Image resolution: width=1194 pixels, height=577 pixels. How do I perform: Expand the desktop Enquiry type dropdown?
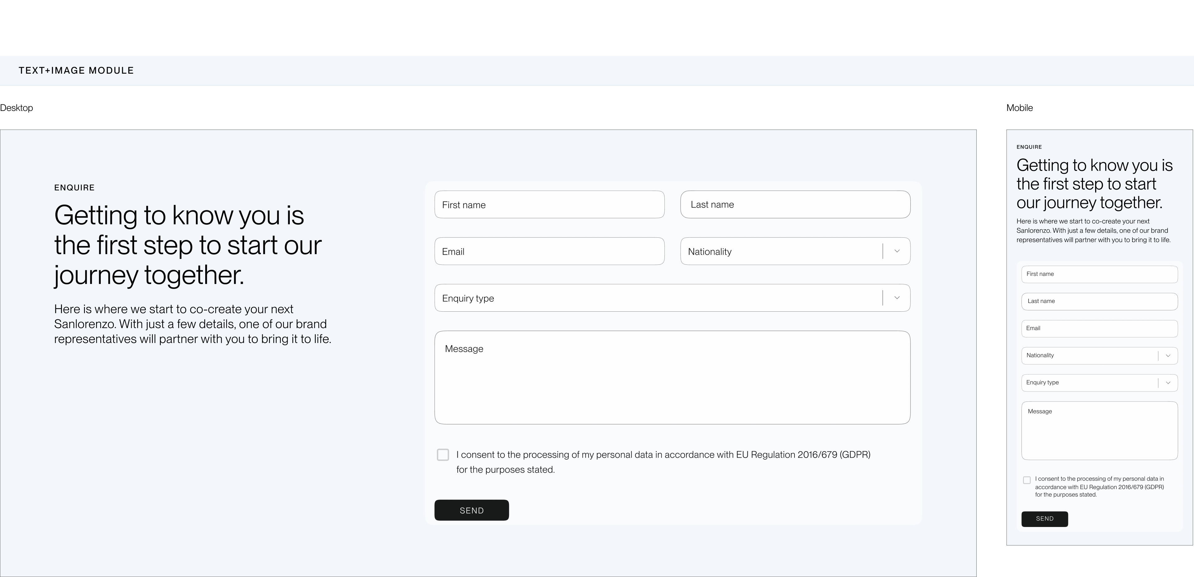click(x=673, y=298)
